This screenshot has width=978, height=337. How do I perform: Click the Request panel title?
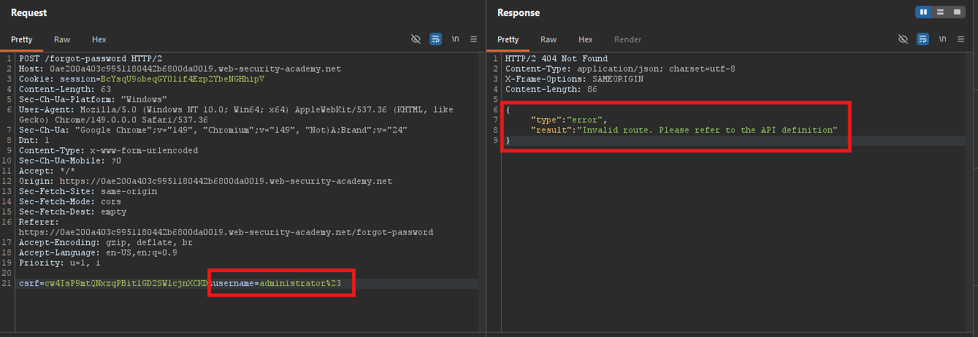tap(29, 13)
